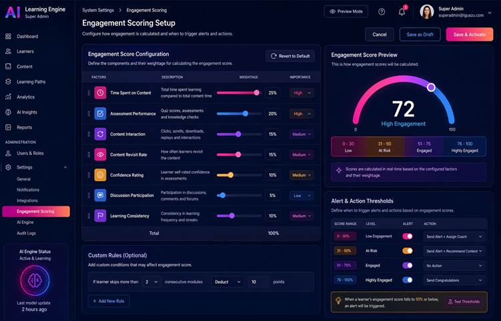The width and height of the screenshot is (501, 321).
Task: Click the Assessment Performance slider knob
Action: [245, 114]
